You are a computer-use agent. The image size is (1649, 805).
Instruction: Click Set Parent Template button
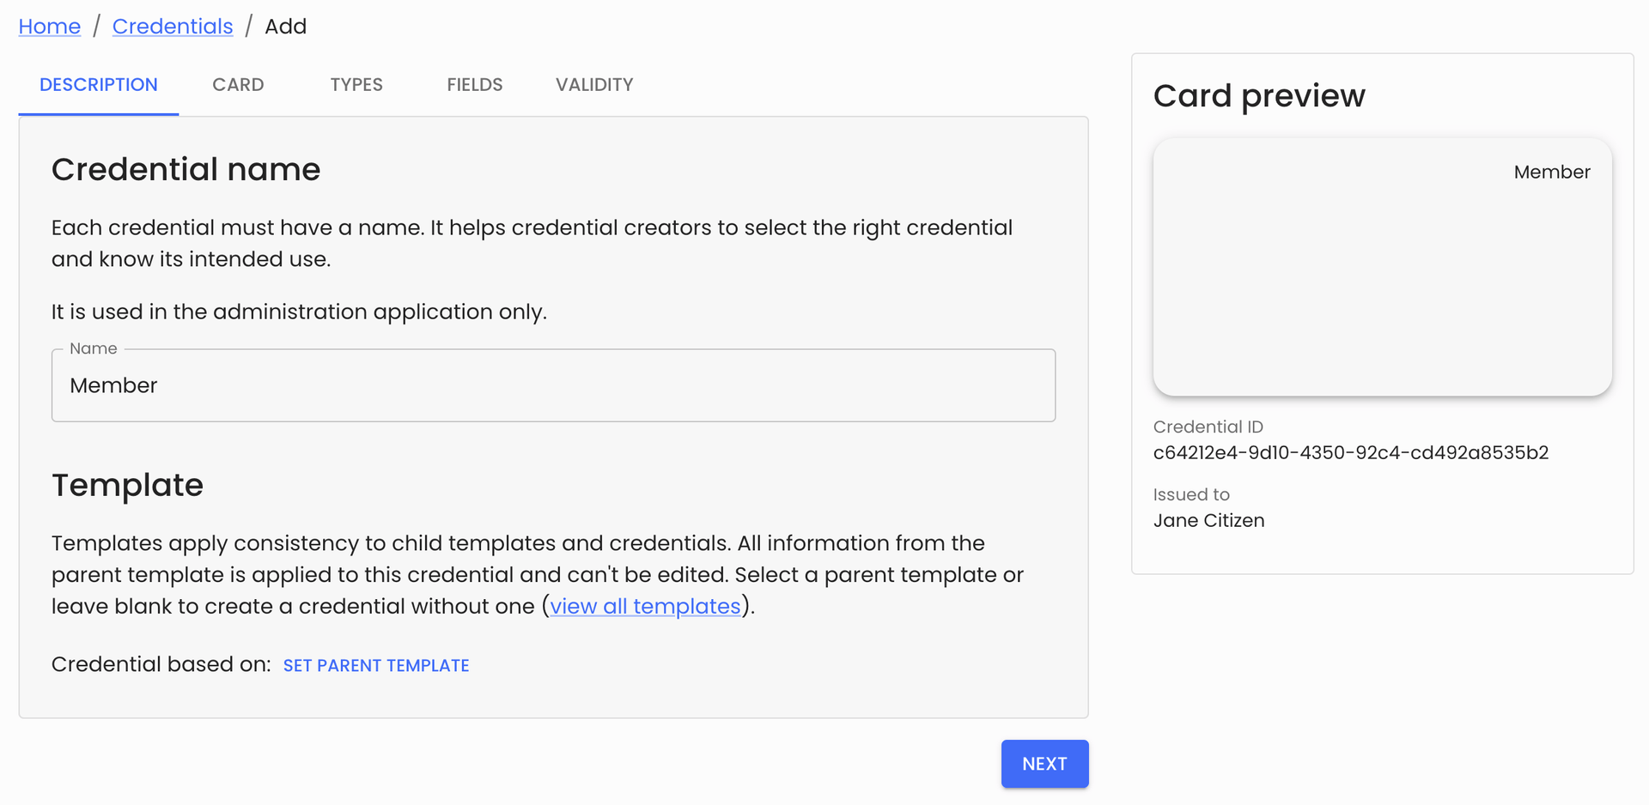[376, 666]
